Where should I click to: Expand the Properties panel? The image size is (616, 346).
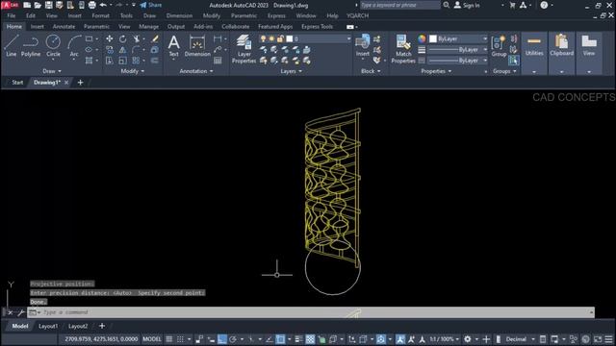(436, 71)
